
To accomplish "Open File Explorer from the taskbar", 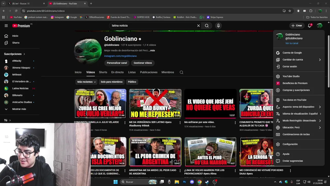I will 177,182.
